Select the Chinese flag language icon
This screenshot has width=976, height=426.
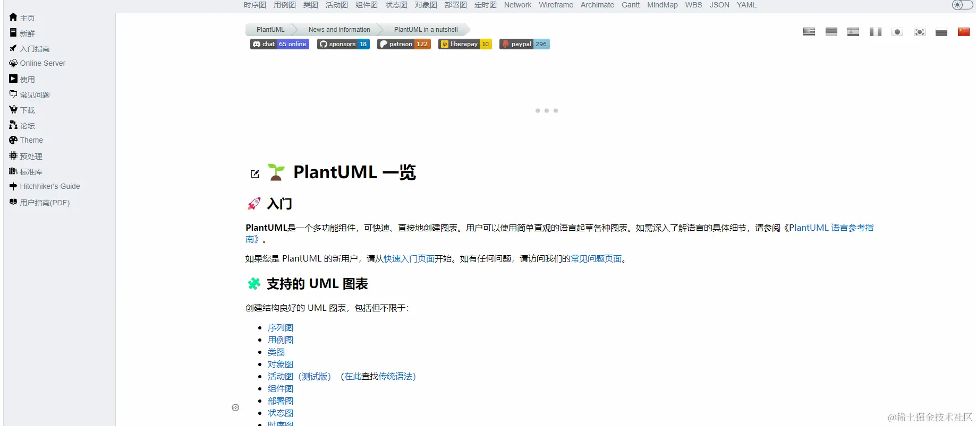964,32
